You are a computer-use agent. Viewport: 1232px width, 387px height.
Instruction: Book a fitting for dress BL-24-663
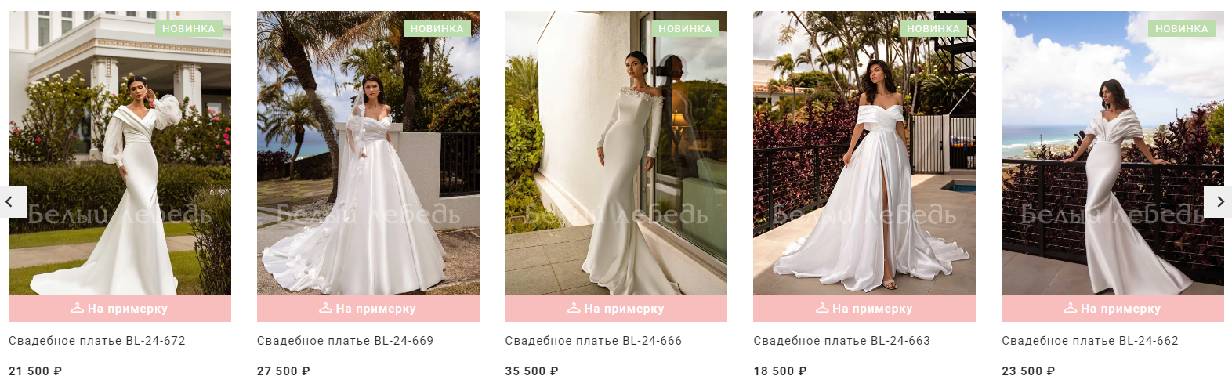click(864, 309)
